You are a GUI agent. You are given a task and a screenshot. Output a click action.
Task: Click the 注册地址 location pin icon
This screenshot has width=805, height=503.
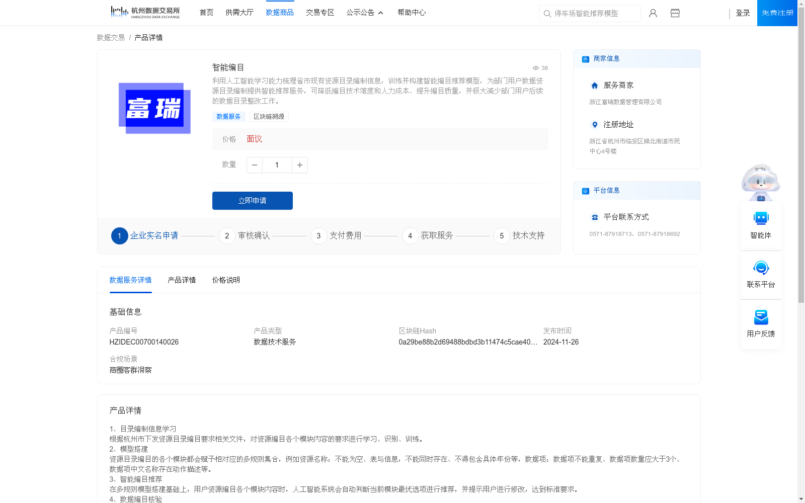click(x=595, y=125)
